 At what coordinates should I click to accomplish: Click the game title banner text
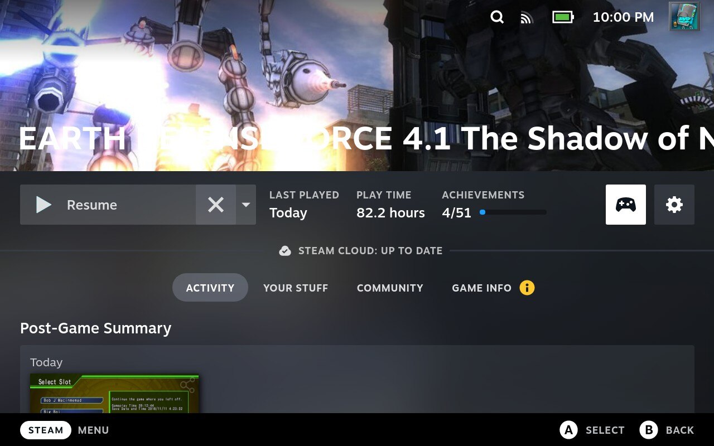tap(366, 138)
